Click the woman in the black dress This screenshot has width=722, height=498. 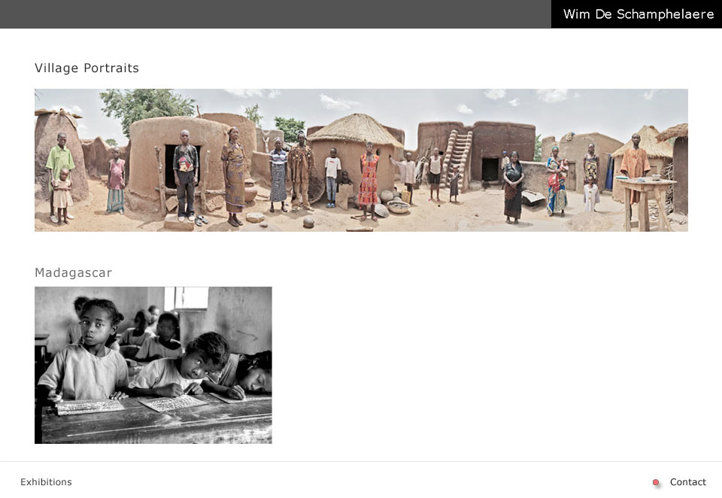click(x=512, y=188)
